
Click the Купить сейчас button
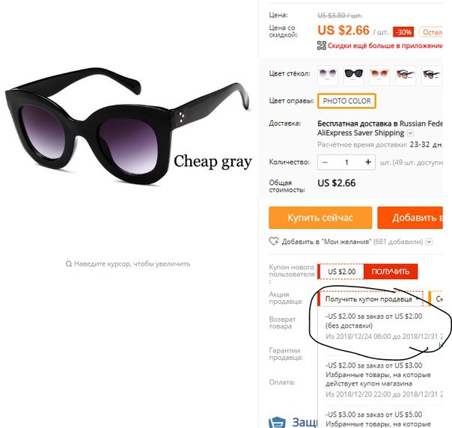(320, 218)
